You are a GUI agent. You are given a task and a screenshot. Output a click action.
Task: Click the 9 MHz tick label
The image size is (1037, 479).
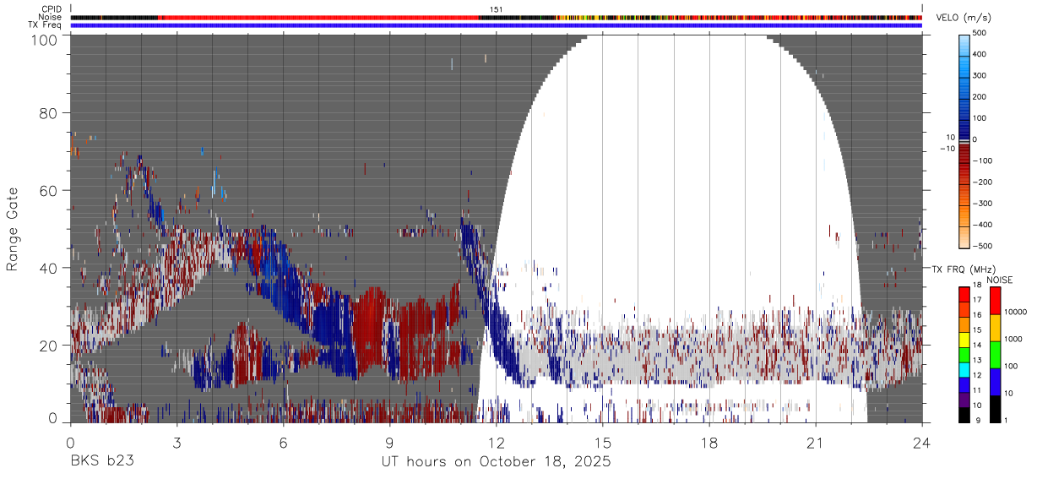[x=978, y=421]
